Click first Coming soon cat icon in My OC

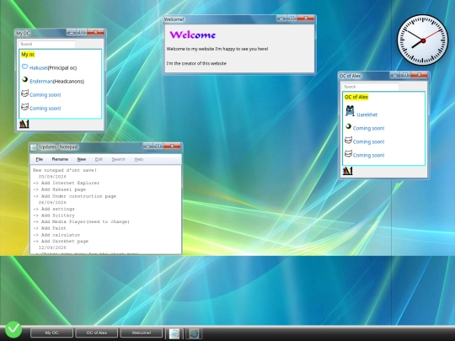pos(25,93)
